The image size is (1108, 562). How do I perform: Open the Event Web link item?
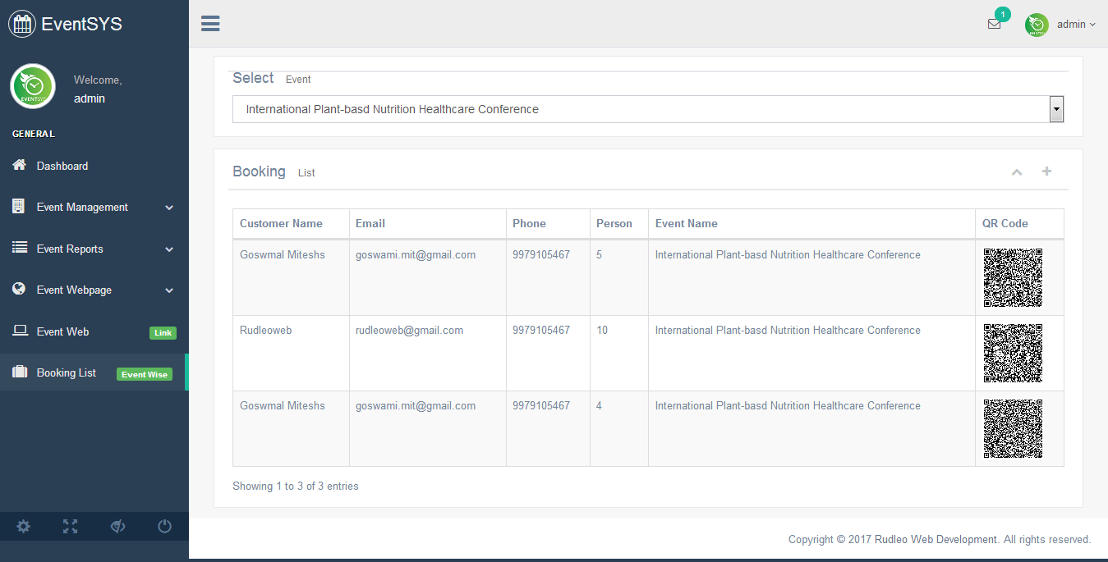point(63,332)
